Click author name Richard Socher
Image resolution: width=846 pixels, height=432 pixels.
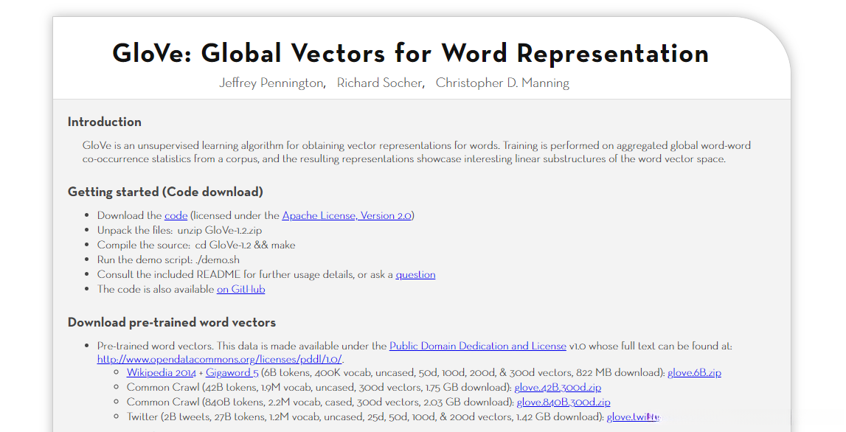click(379, 83)
